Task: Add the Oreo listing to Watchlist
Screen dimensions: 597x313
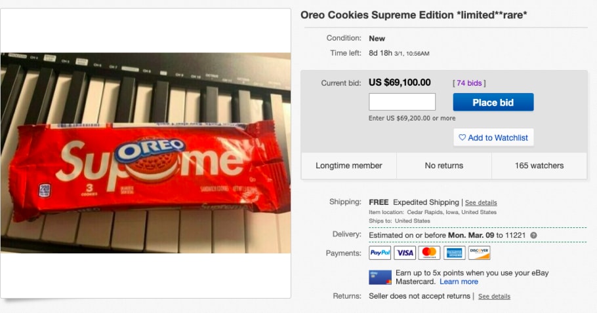Action: pos(493,138)
